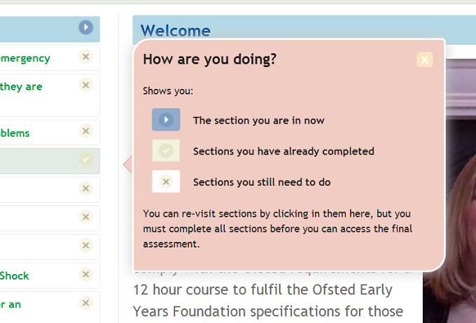Image resolution: width=476 pixels, height=323 pixels.
Task: Click the white X legend icon in popup
Action: tap(166, 181)
